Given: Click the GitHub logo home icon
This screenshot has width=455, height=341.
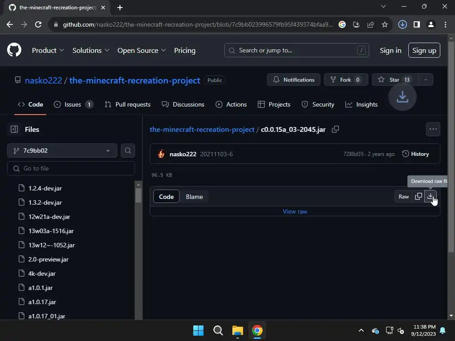Looking at the screenshot, I should pos(14,50).
